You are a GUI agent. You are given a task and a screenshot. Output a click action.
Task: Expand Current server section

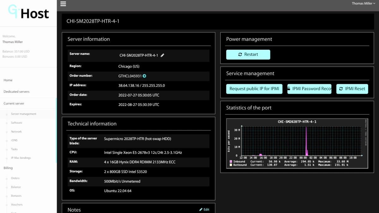[x=14, y=104]
